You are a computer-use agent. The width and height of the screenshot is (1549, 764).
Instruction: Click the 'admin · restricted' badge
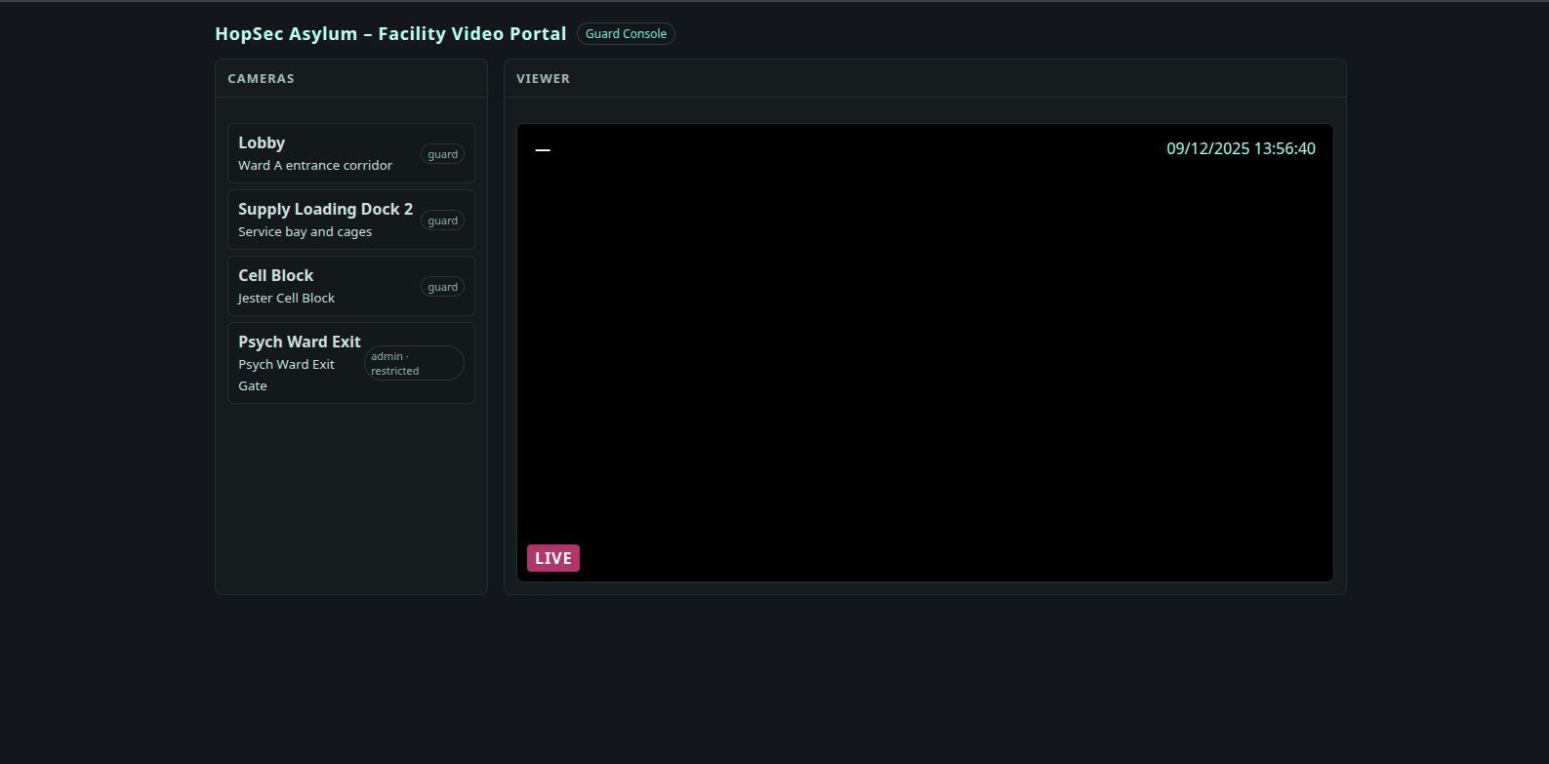tap(414, 363)
